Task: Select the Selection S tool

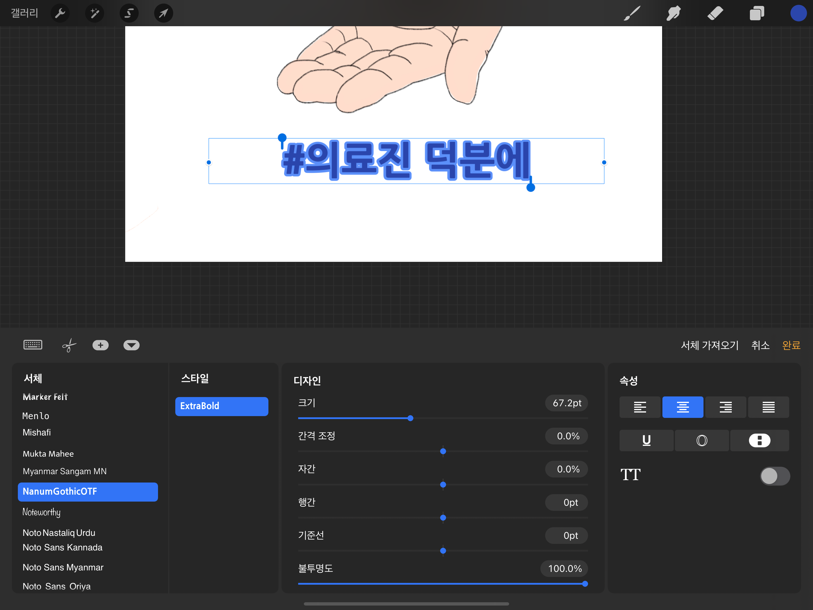Action: click(x=129, y=13)
